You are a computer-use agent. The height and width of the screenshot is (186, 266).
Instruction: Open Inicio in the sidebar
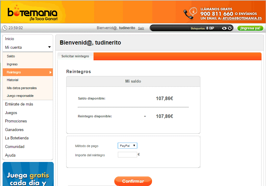(9, 39)
